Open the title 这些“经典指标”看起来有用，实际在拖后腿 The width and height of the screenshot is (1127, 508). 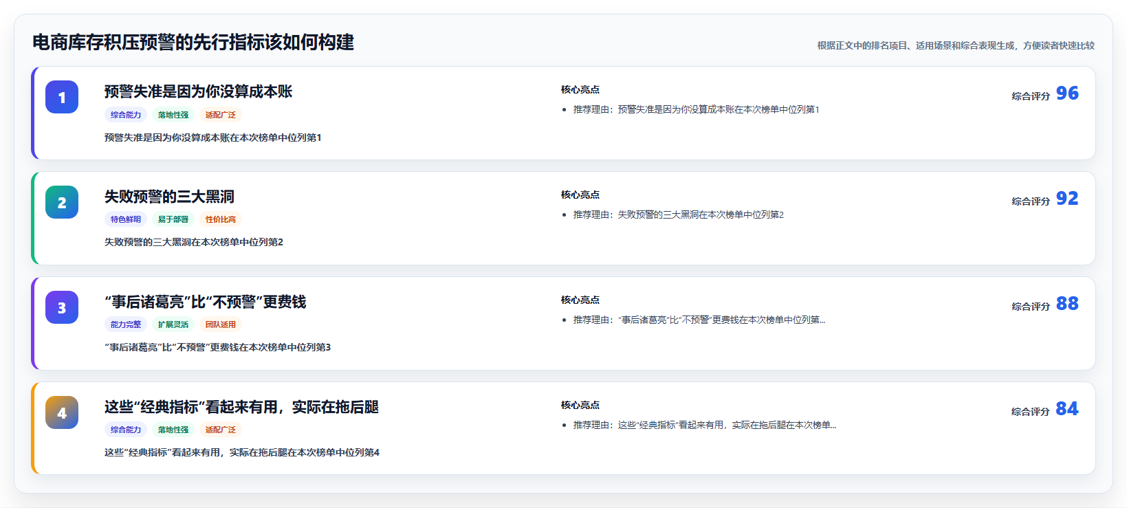tap(241, 407)
